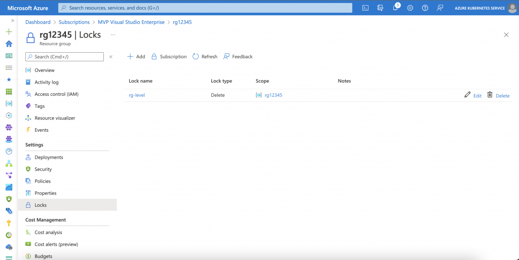Open Cloud Shell from the top bar
The height and width of the screenshot is (260, 519).
(365, 8)
